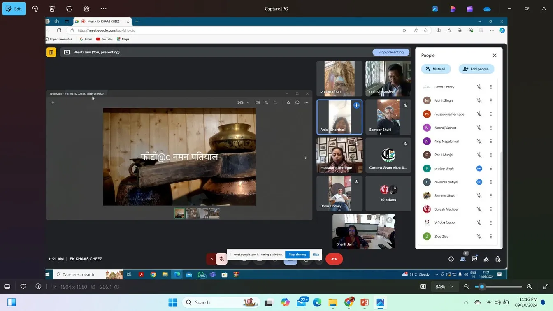Open options for Zico Zico
This screenshot has height=311, width=553.
(x=491, y=237)
